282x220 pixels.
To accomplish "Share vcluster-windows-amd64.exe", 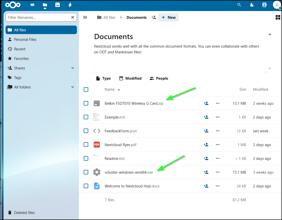I will pyautogui.click(x=206, y=172).
